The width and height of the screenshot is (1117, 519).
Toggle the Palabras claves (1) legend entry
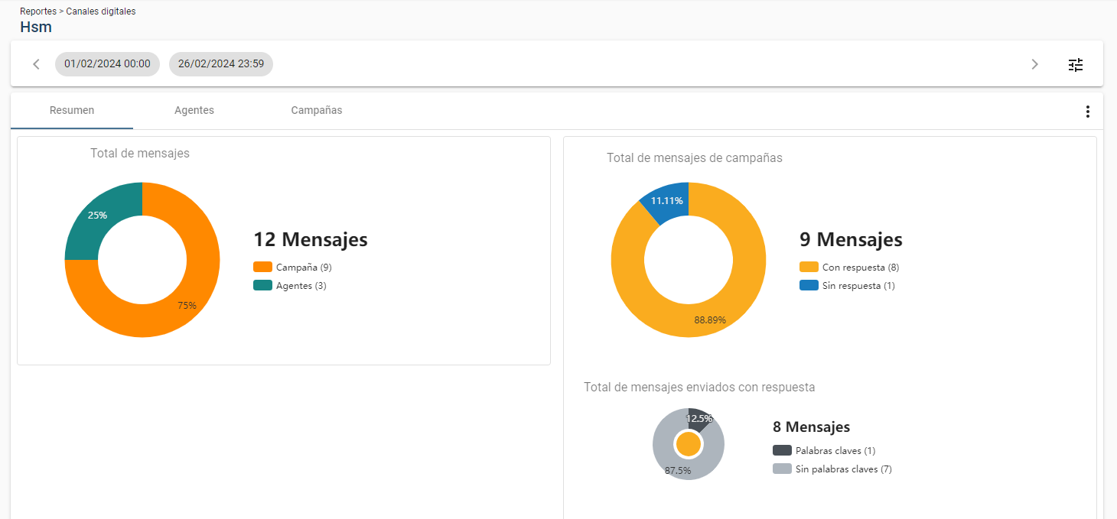824,451
